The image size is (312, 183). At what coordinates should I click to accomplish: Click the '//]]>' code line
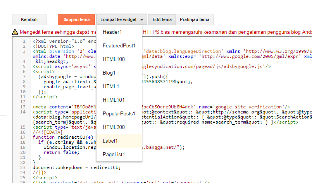pyautogui.click(x=40, y=173)
